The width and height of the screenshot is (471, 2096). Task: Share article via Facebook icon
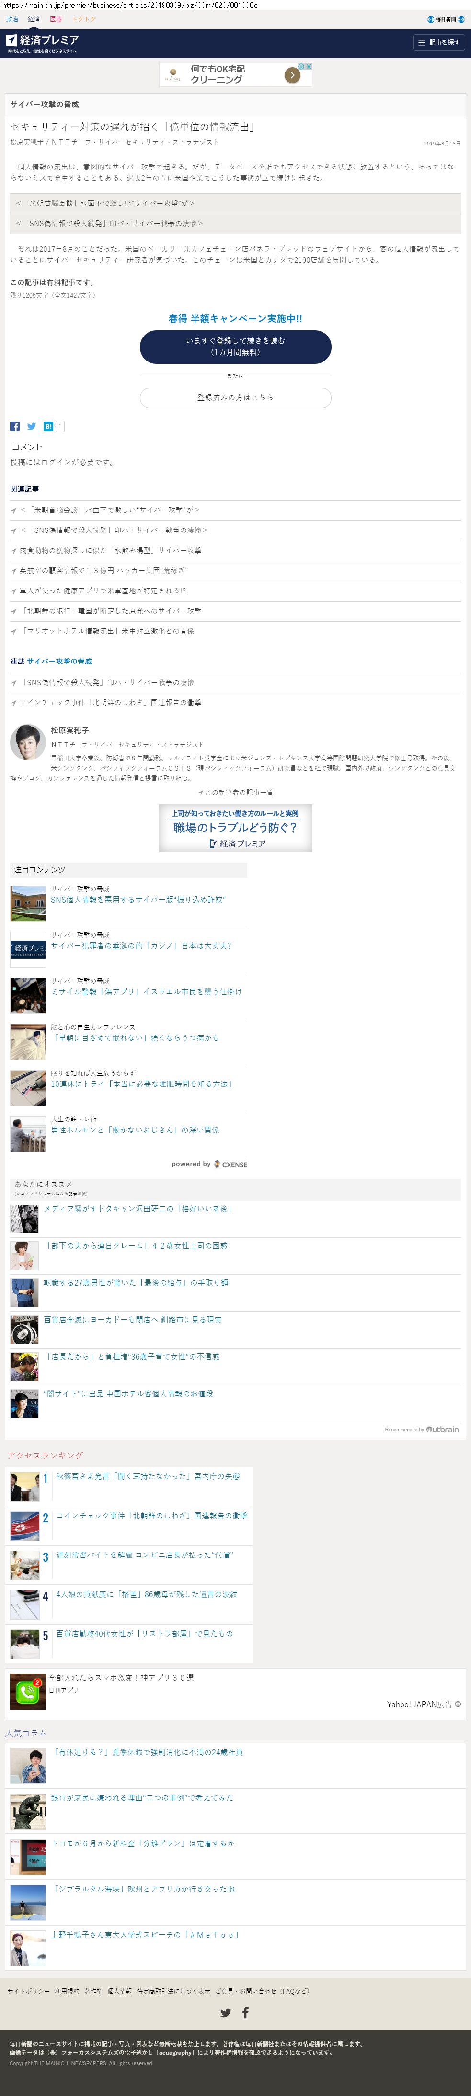(x=15, y=426)
